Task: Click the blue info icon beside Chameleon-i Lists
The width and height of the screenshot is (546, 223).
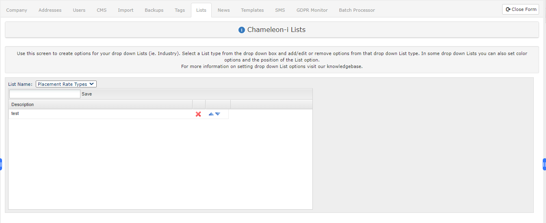Action: [x=242, y=30]
